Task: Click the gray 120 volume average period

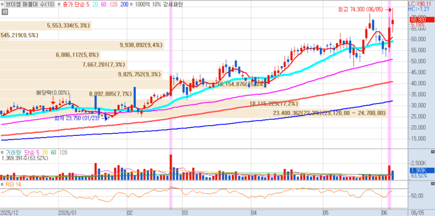Action: [63, 153]
